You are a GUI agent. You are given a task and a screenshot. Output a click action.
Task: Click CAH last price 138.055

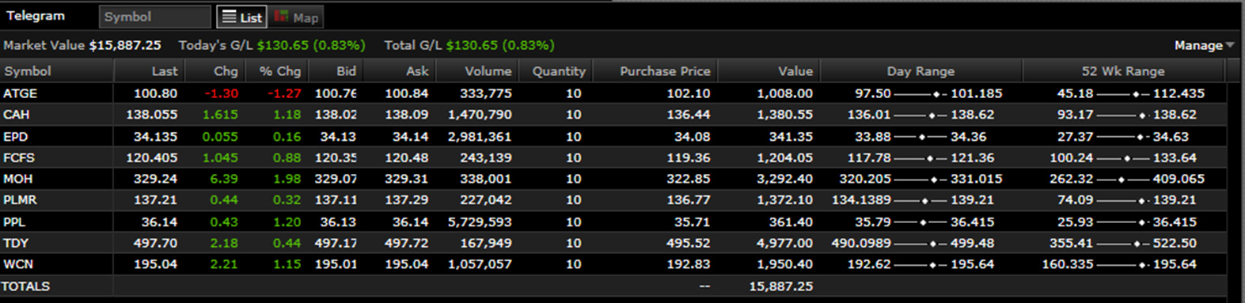point(152,115)
